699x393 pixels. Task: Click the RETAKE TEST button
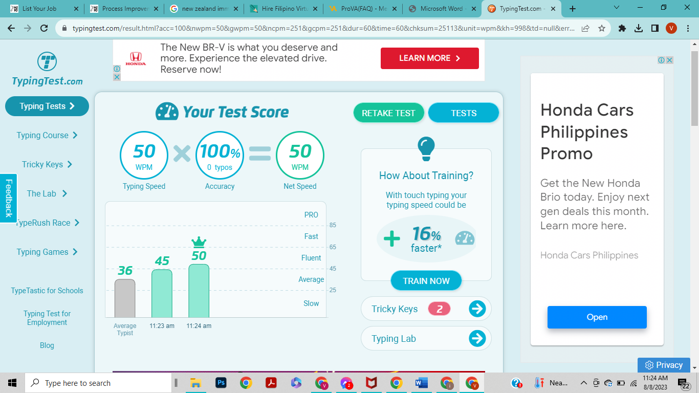[389, 113]
